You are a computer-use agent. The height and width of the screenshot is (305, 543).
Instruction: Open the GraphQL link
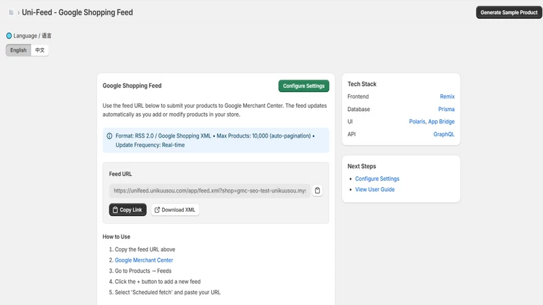(x=444, y=134)
